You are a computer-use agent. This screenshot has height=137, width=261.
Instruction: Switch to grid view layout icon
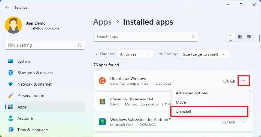pyautogui.click(x=240, y=37)
